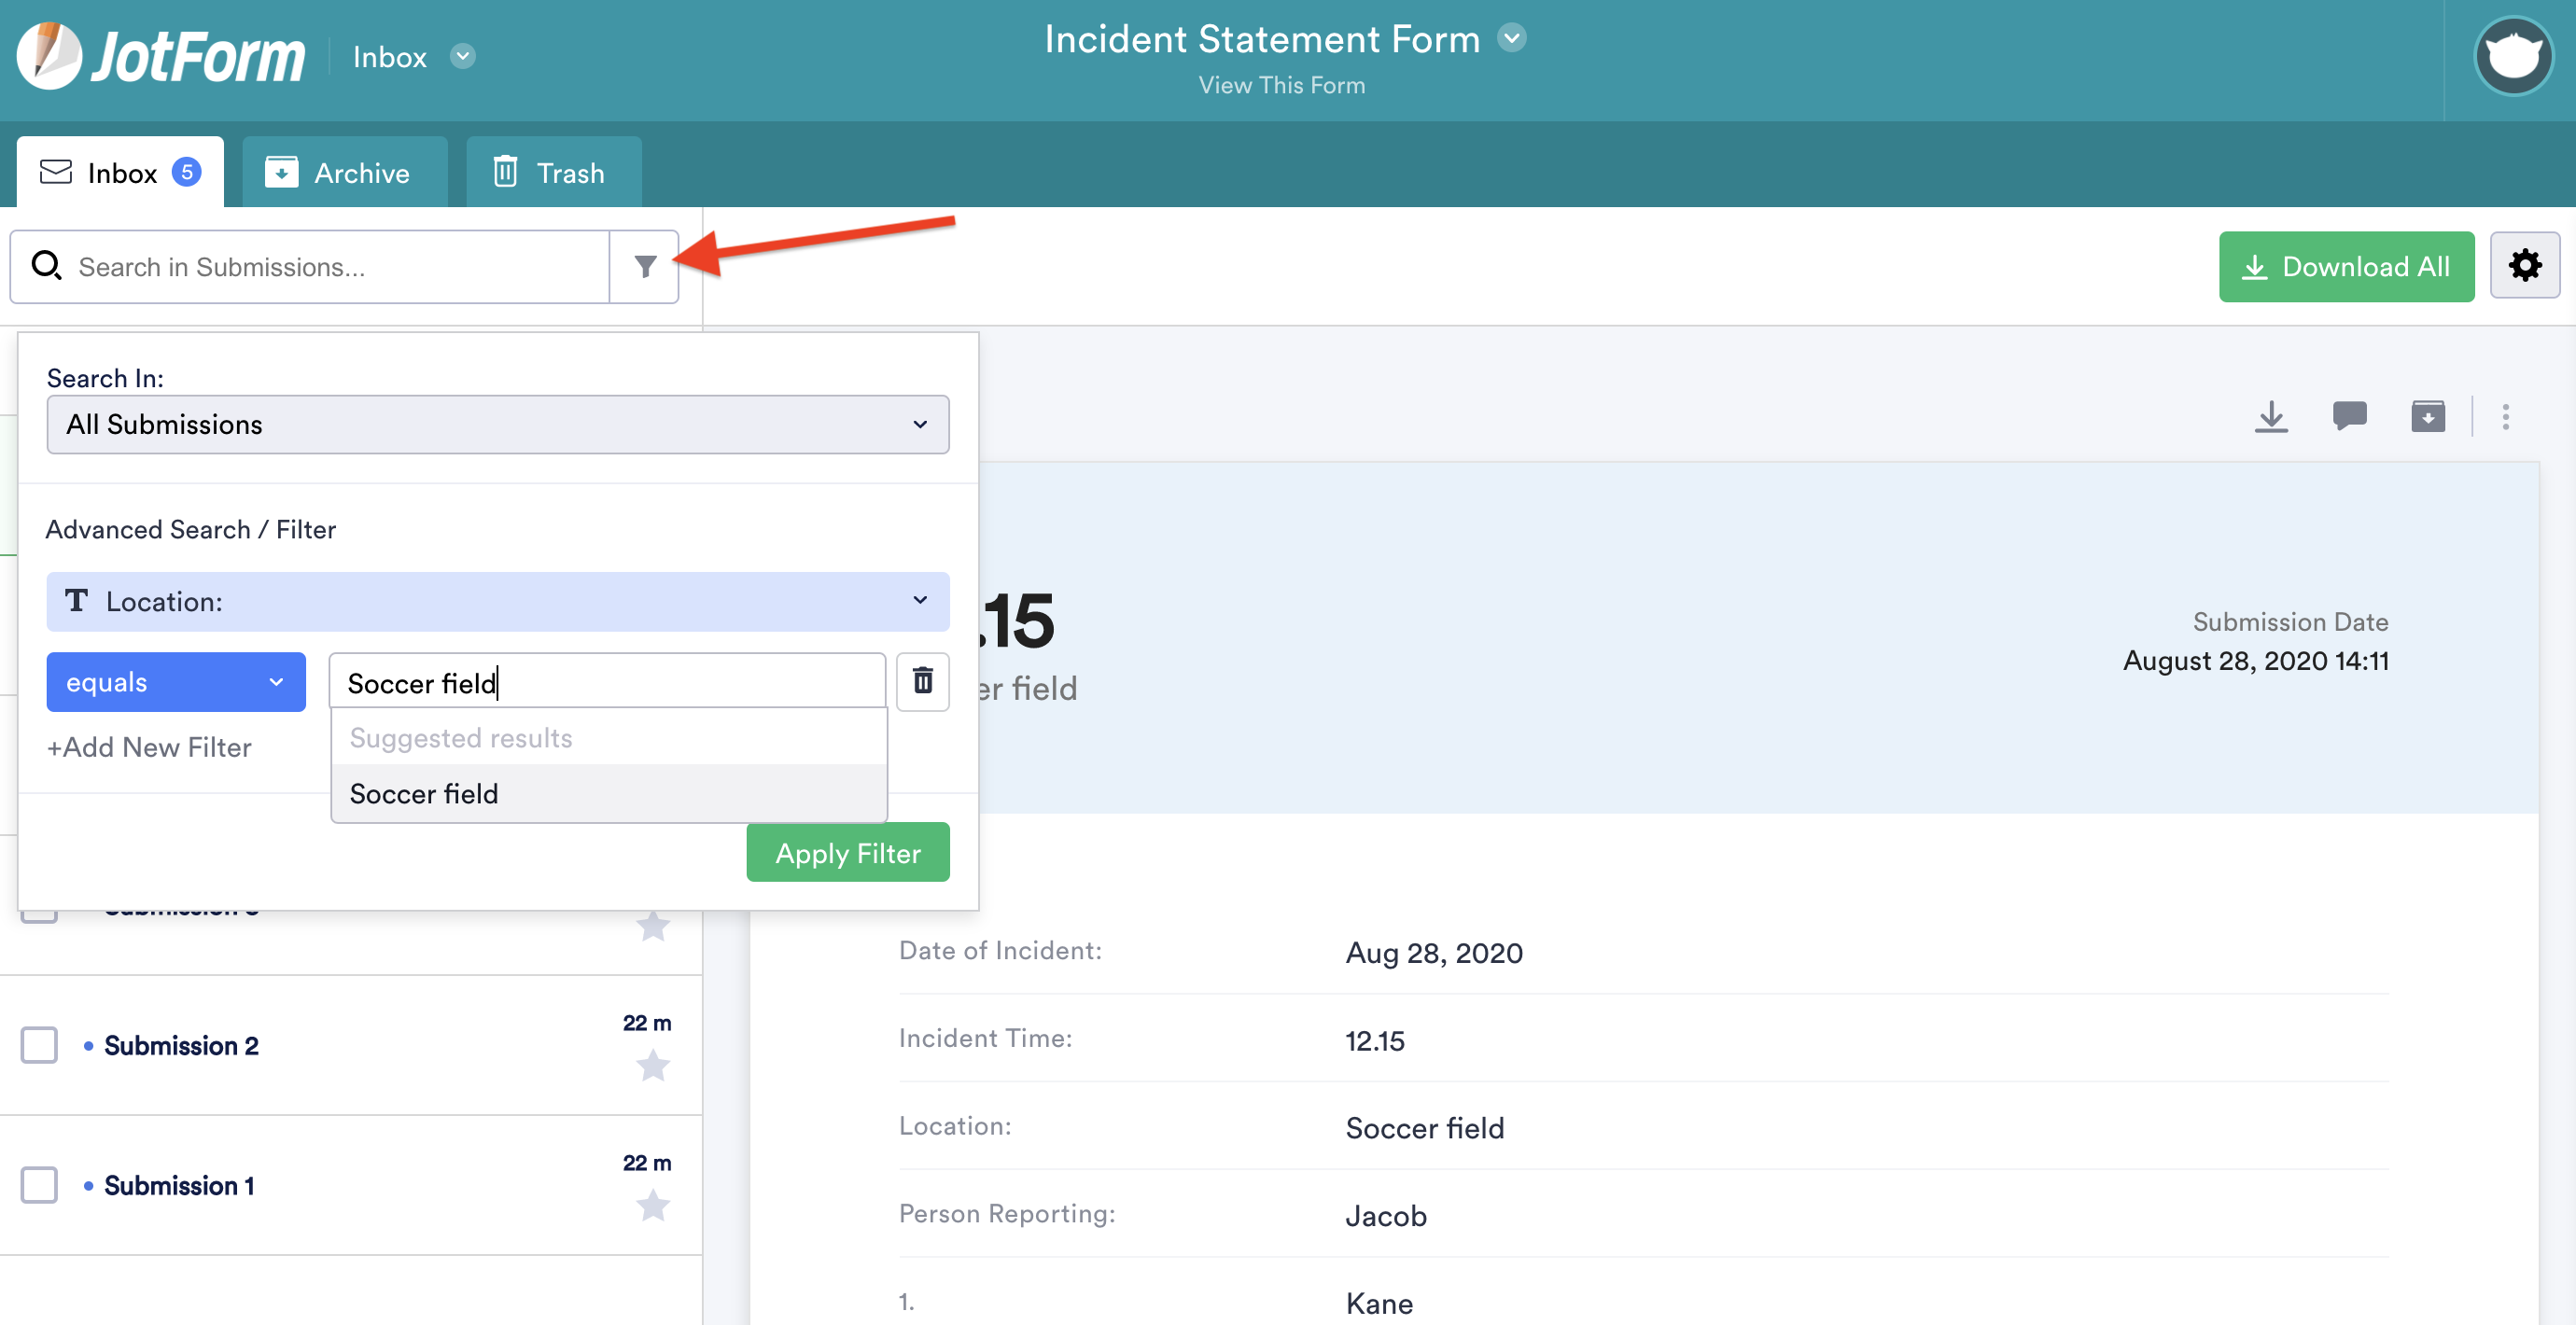Screen dimensions: 2576x1325
Task: Open the All Submissions dropdown
Action: pyautogui.click(x=497, y=424)
